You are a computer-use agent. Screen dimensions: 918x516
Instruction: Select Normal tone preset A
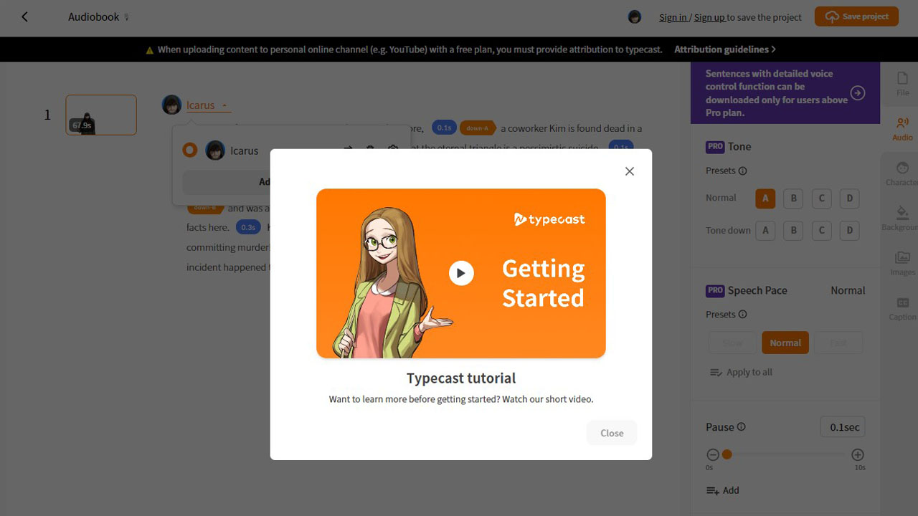765,199
